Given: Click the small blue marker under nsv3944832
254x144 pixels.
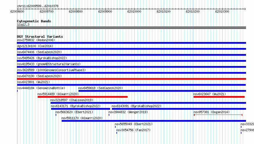Looking at the screenshot, I should (109, 115).
